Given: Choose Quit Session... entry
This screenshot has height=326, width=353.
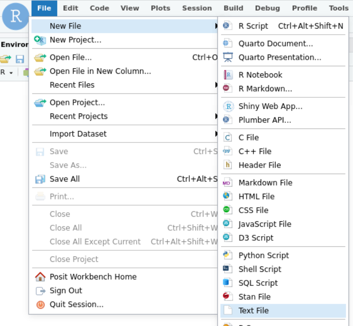Looking at the screenshot, I should [125, 304].
